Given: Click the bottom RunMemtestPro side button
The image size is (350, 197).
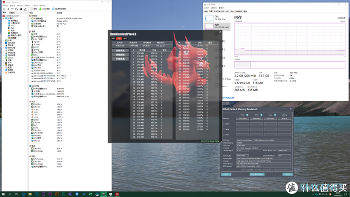Looking at the screenshot, I should tap(120, 59).
